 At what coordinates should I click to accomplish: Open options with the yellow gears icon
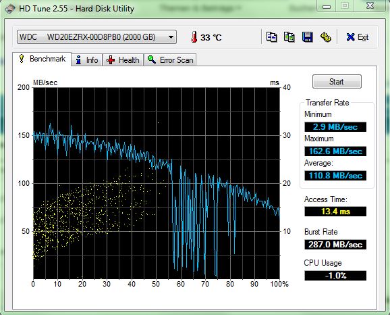[325, 37]
